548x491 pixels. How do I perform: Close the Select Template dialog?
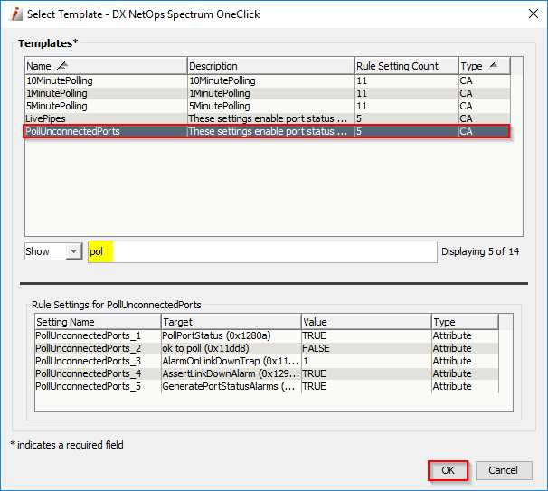coord(534,14)
